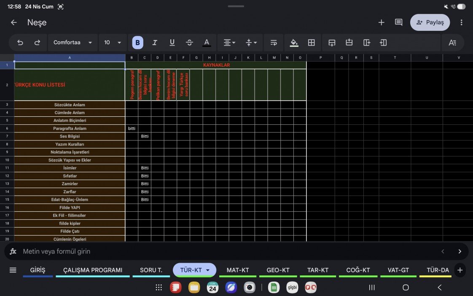Open the font size 10 dropdown
The image size is (473, 296).
113,43
